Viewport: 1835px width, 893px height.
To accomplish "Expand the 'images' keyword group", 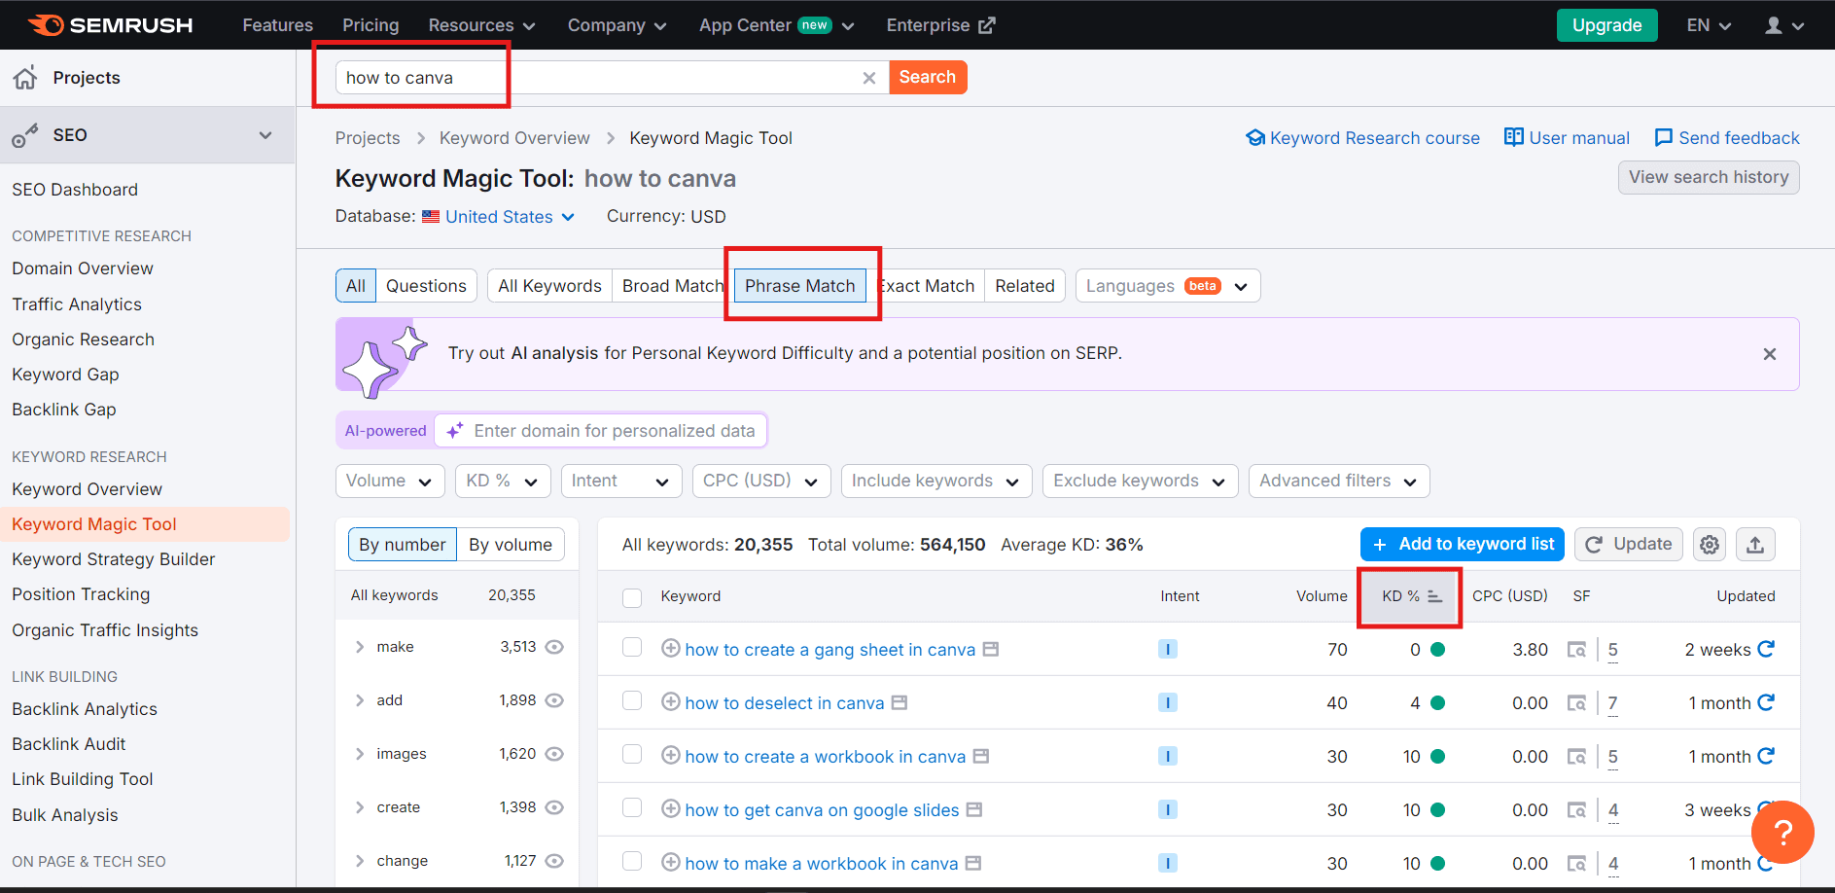I will click(360, 754).
